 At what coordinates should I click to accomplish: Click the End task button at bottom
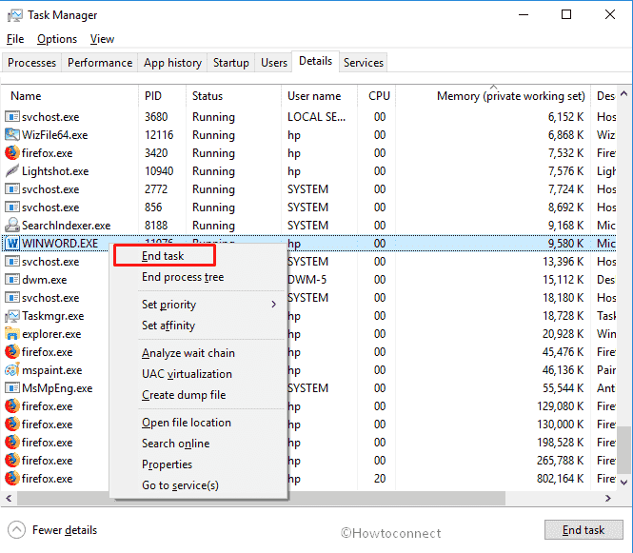(584, 529)
